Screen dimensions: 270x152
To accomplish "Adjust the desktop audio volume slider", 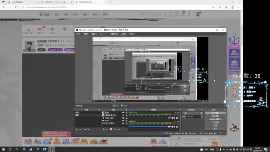I will [150, 127].
